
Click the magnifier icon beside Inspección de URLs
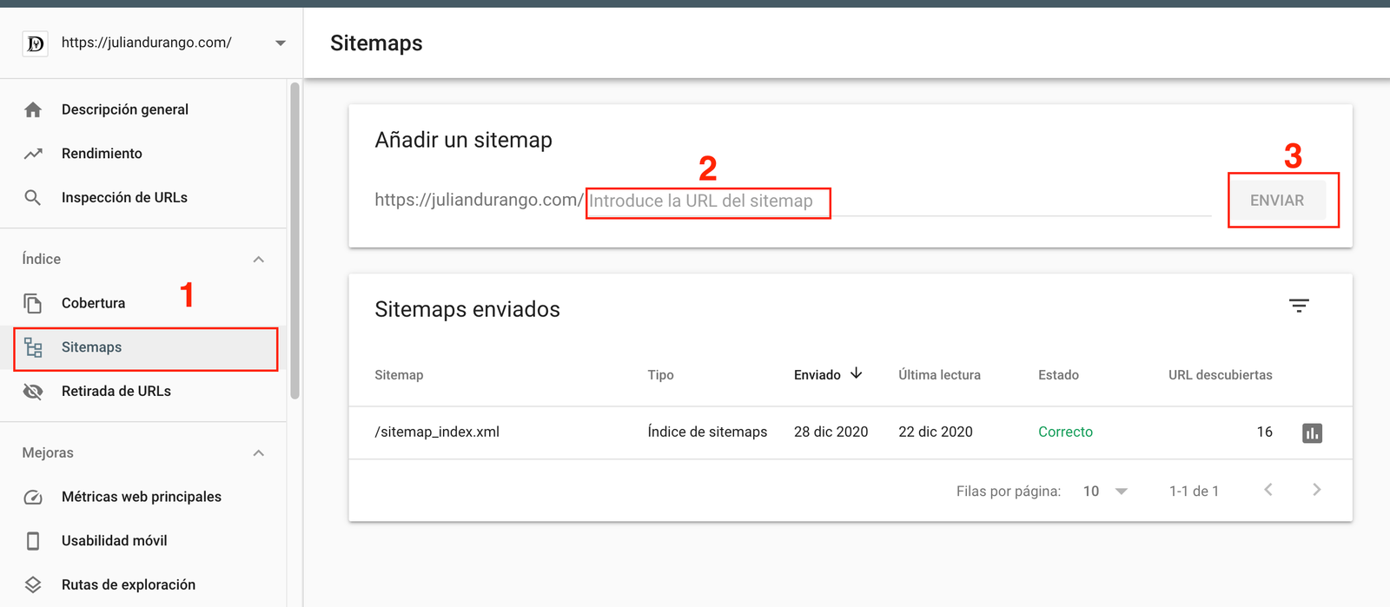33,197
